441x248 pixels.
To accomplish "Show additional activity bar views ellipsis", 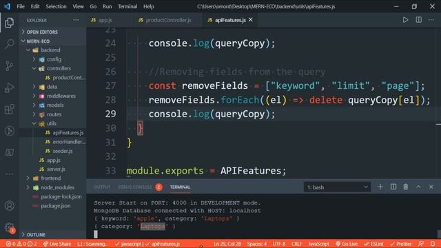I will point(9,174).
